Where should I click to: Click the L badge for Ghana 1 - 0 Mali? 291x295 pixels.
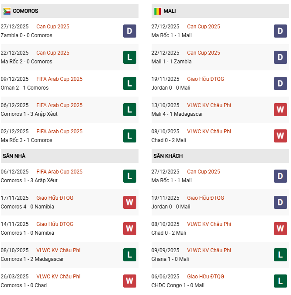(281, 255)
